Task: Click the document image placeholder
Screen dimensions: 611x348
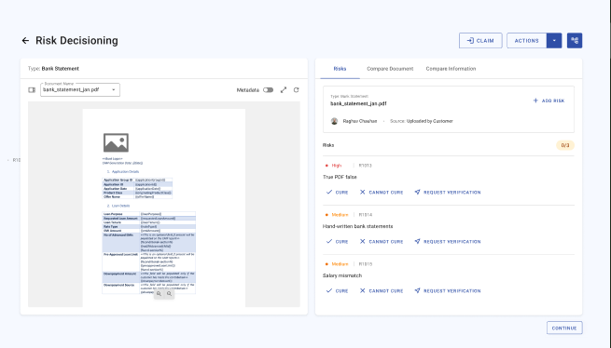Action: click(116, 142)
